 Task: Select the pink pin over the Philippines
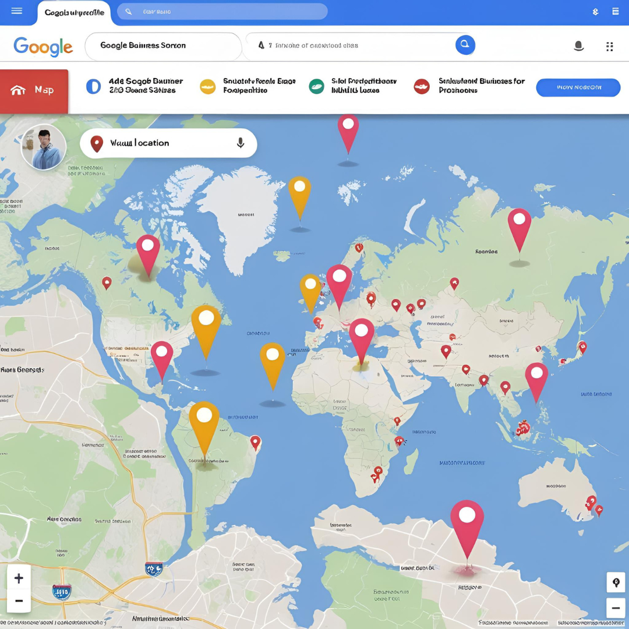click(x=537, y=383)
